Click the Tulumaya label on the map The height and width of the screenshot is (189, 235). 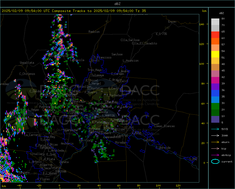pos(98,75)
